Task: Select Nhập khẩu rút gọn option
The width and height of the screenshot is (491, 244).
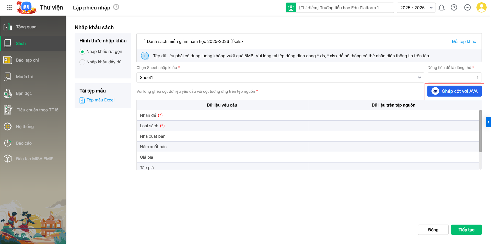Action: tap(82, 52)
